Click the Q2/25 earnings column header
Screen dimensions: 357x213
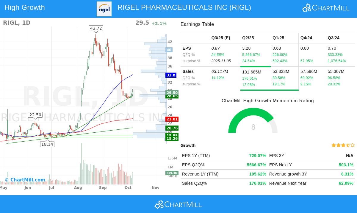(x=248, y=38)
